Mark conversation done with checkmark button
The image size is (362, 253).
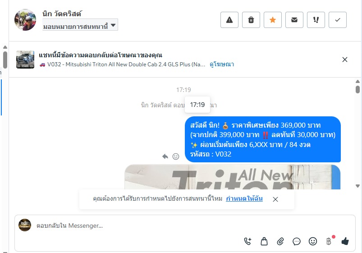[338, 20]
